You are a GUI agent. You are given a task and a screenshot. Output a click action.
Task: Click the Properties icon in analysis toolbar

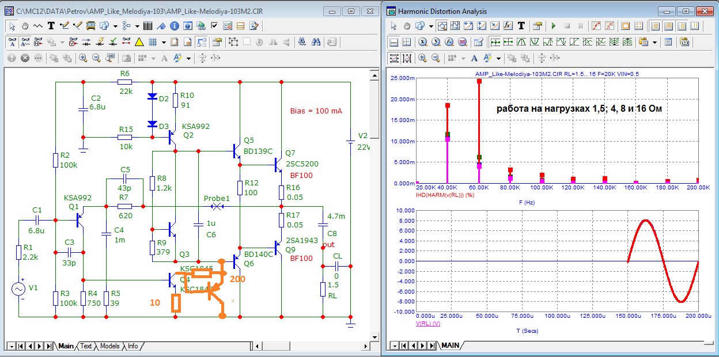[538, 26]
